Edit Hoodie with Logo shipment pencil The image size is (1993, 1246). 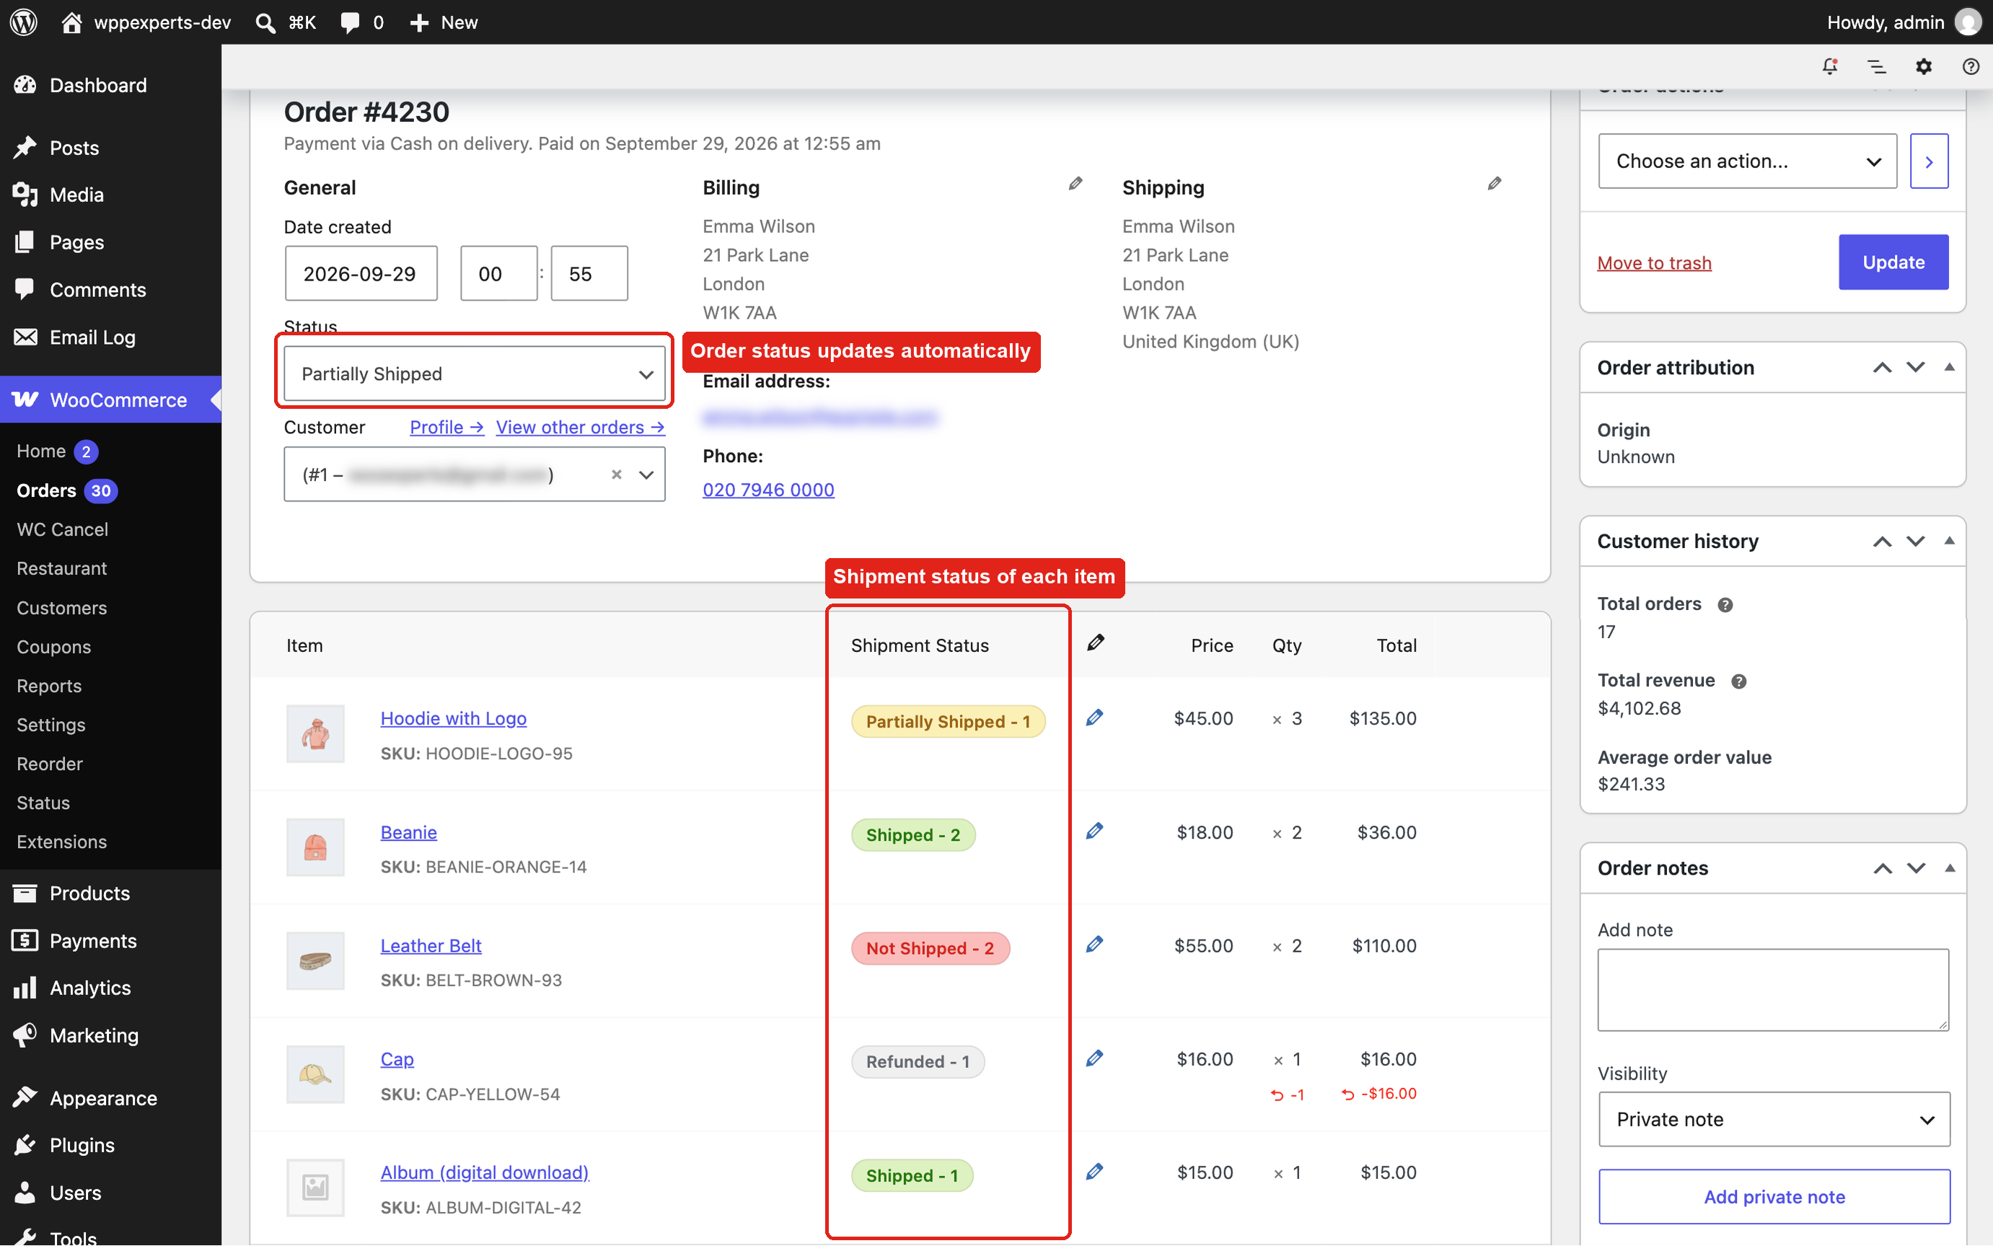1094,717
